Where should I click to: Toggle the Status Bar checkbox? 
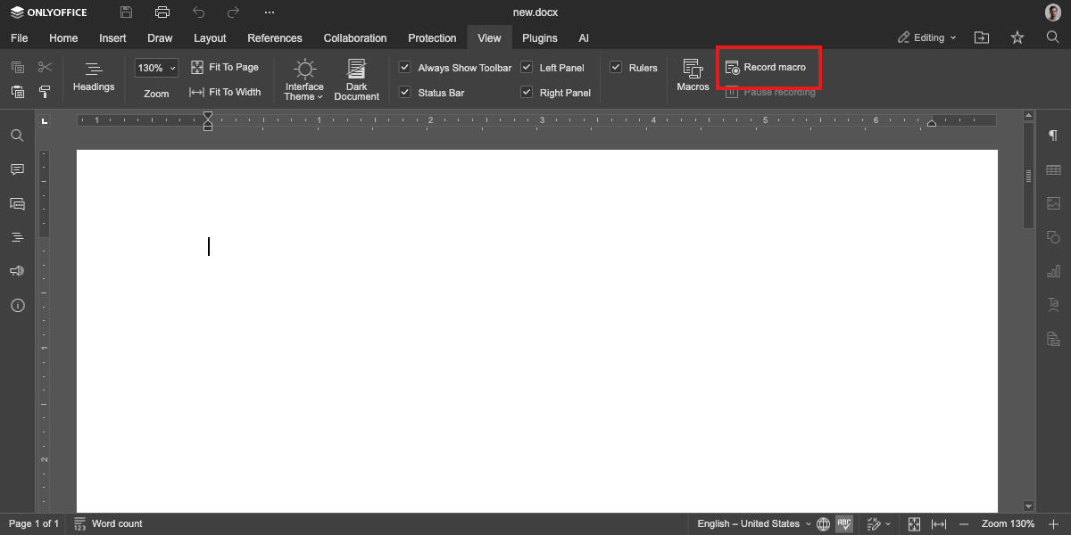405,93
